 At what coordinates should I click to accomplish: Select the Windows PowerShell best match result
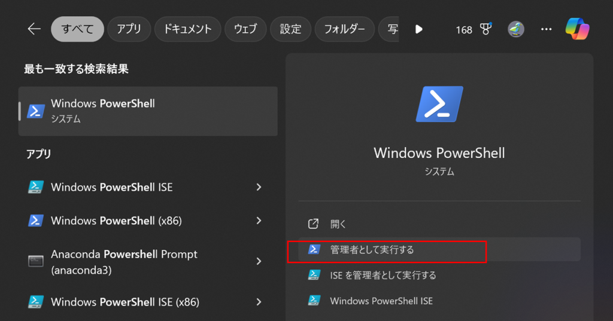pyautogui.click(x=148, y=111)
